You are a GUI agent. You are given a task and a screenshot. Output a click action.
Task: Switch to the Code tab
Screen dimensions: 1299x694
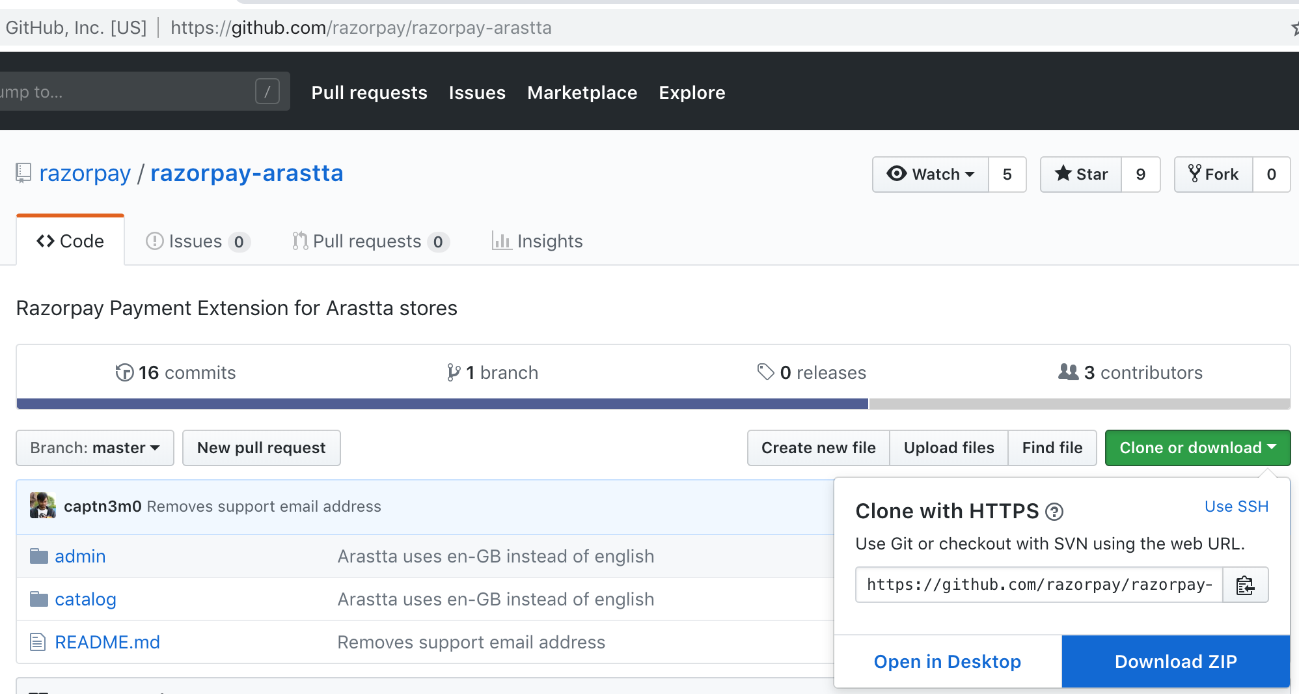click(x=70, y=241)
